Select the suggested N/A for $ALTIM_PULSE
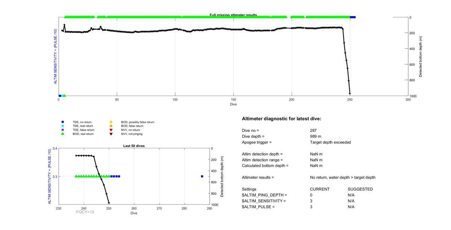This screenshot has height=230, width=451. click(x=351, y=207)
